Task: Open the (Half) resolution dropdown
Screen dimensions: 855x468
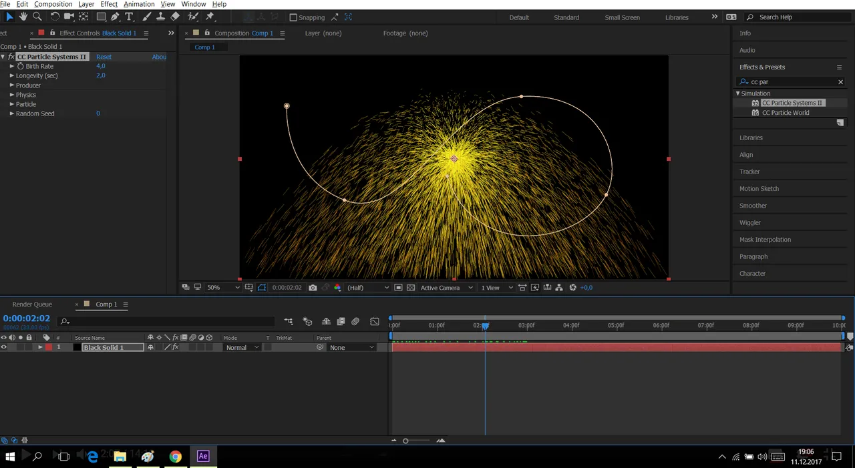Action: click(367, 288)
